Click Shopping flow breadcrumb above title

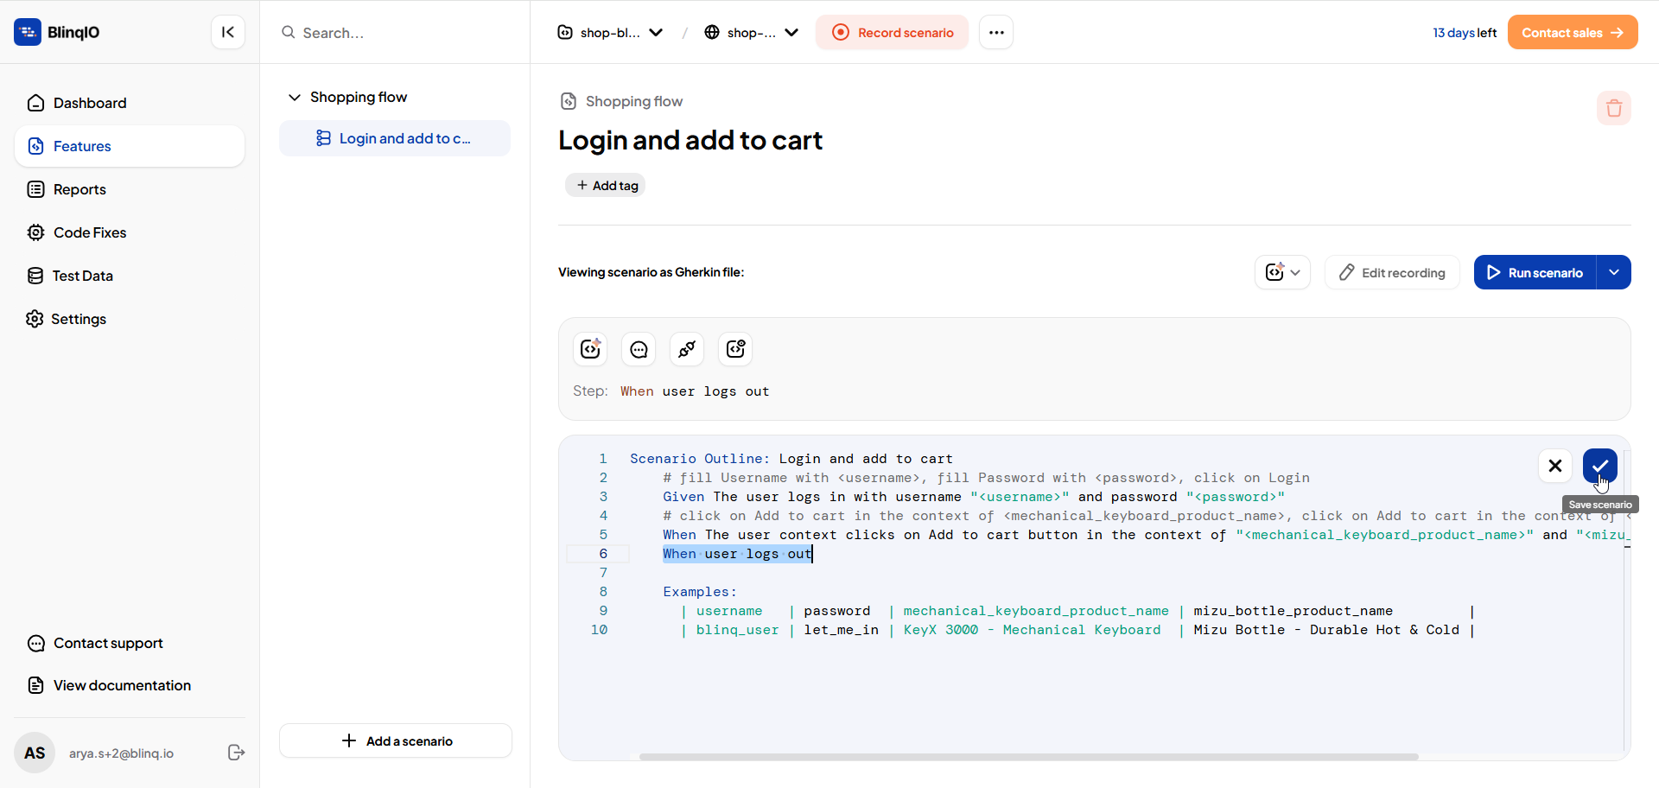tap(633, 101)
